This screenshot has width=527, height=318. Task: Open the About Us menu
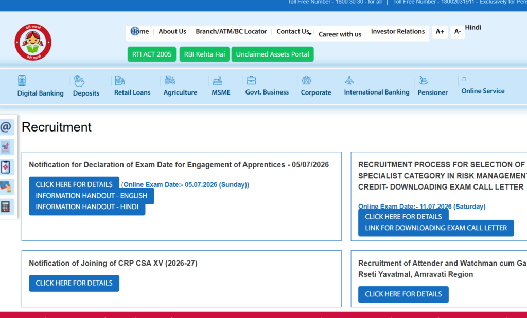click(172, 31)
